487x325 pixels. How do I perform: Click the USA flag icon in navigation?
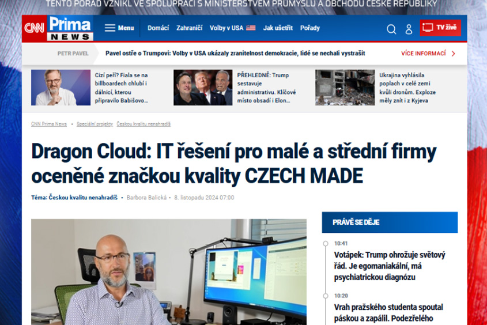[251, 28]
